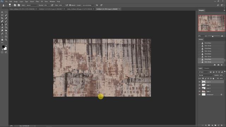
Task: Open the clone stamp Mode dropdown
Action: pyautogui.click(x=32, y=5)
